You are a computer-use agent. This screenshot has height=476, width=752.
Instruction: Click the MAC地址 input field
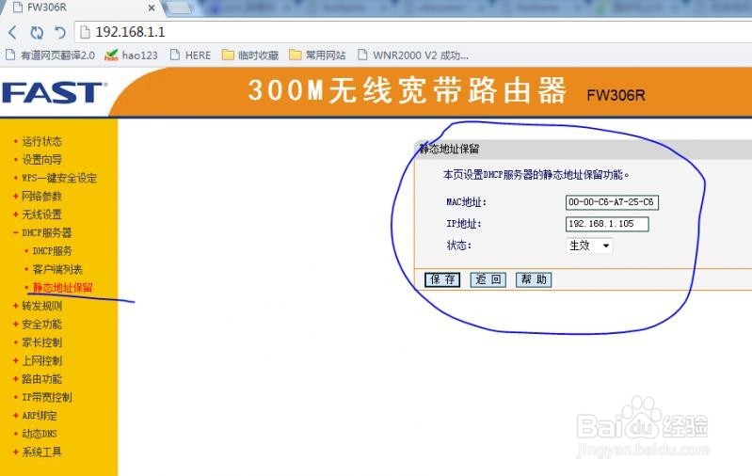click(612, 202)
